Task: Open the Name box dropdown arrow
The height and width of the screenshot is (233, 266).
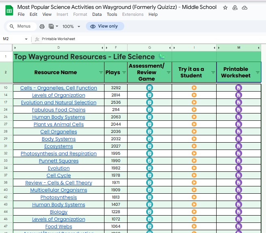Action: coord(26,39)
